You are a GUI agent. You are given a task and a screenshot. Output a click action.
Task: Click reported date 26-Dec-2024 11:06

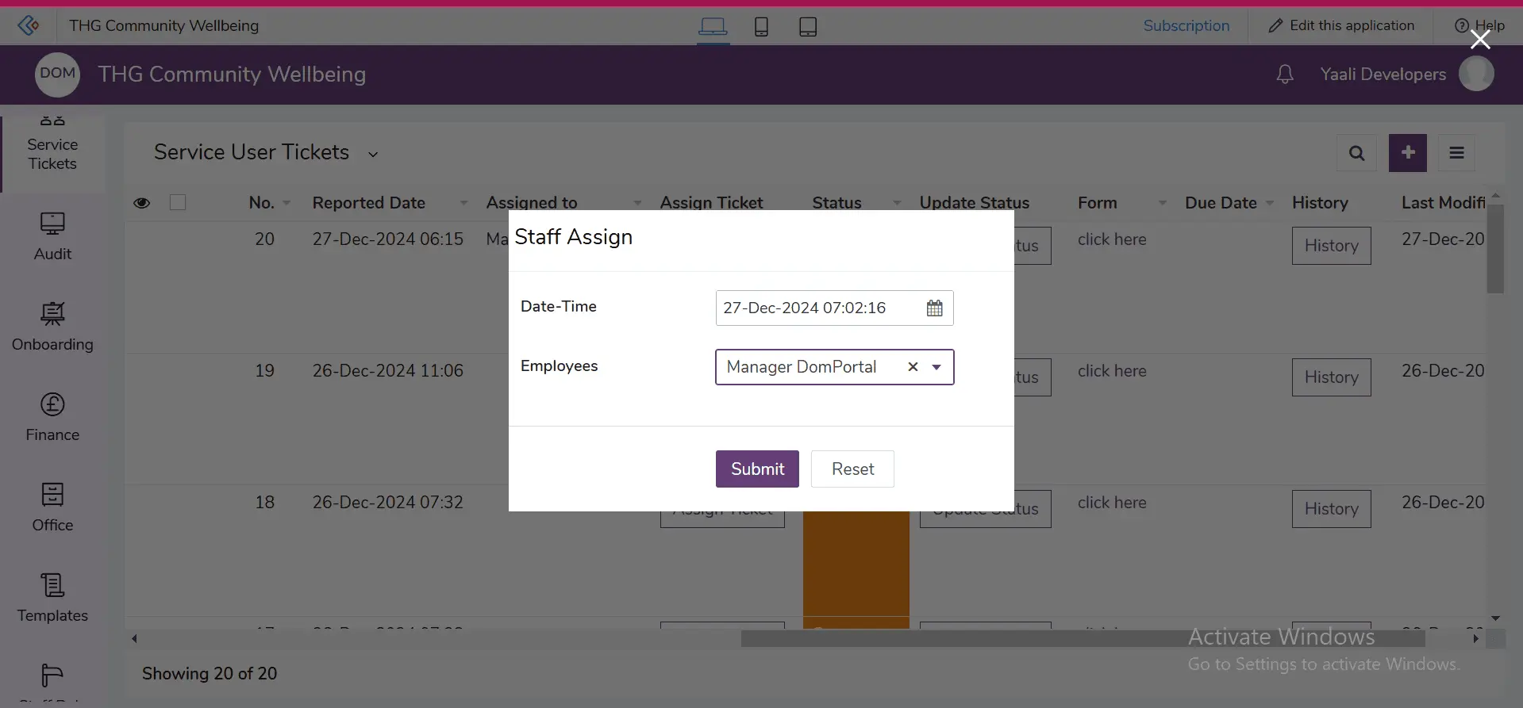[x=387, y=371]
